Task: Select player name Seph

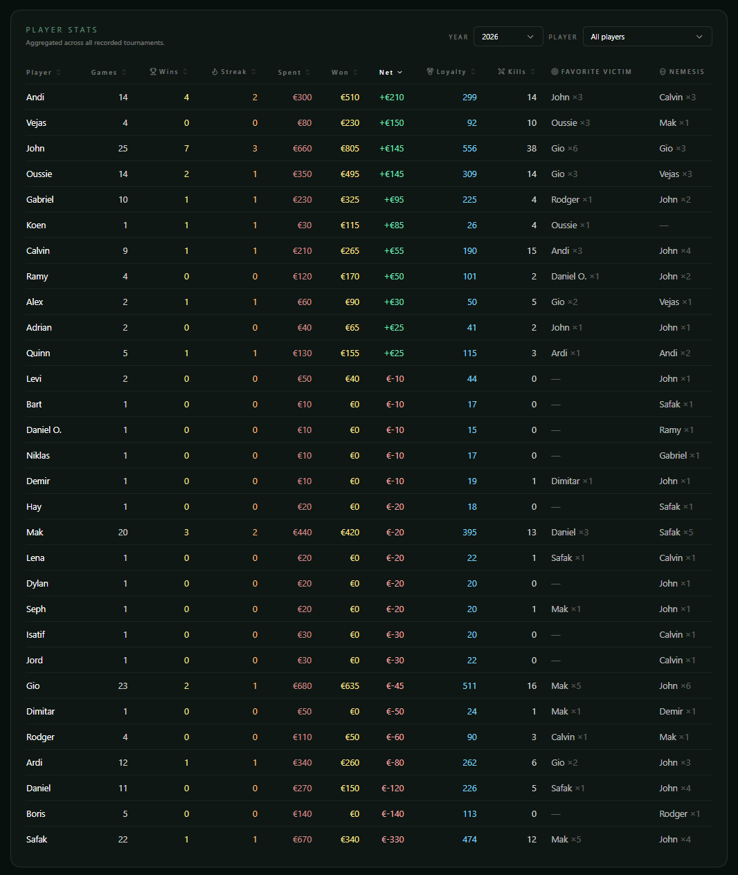Action: (x=36, y=609)
